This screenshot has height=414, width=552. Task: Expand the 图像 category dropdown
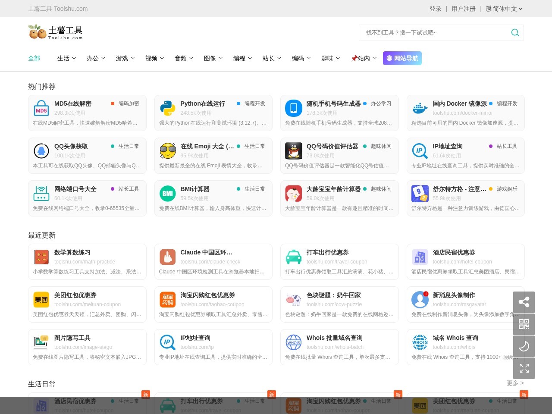click(213, 58)
